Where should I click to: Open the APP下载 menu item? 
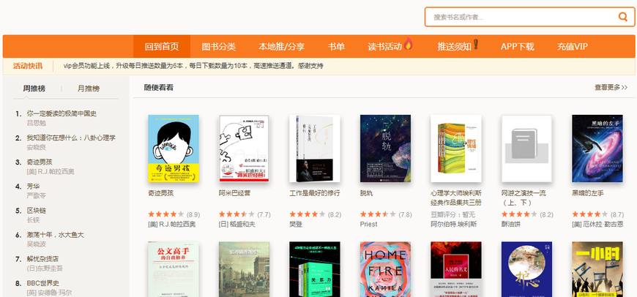pos(517,47)
